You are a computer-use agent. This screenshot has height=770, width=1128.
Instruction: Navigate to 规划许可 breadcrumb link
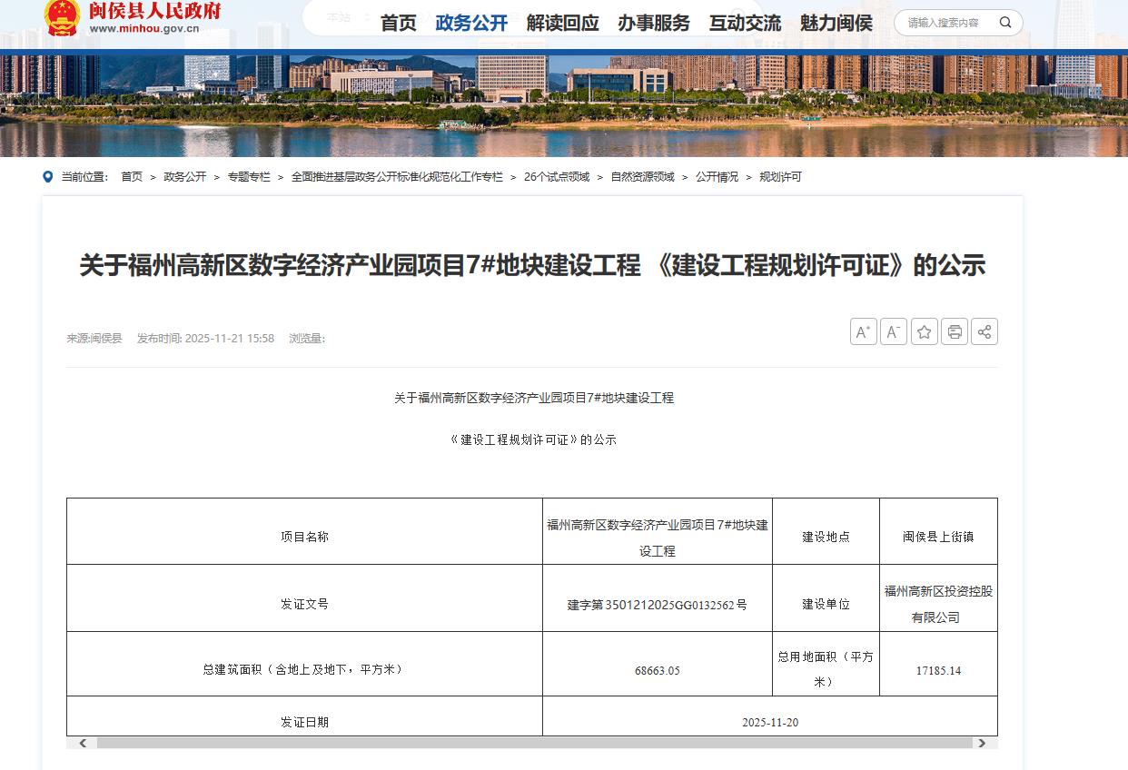(780, 177)
